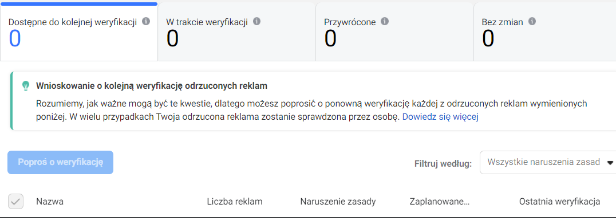Click the Poproś o weryfikację button
This screenshot has width=616, height=224.
tap(61, 162)
